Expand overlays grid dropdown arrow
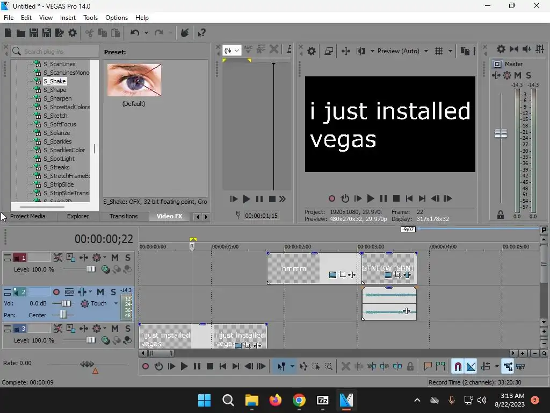 pos(450,51)
